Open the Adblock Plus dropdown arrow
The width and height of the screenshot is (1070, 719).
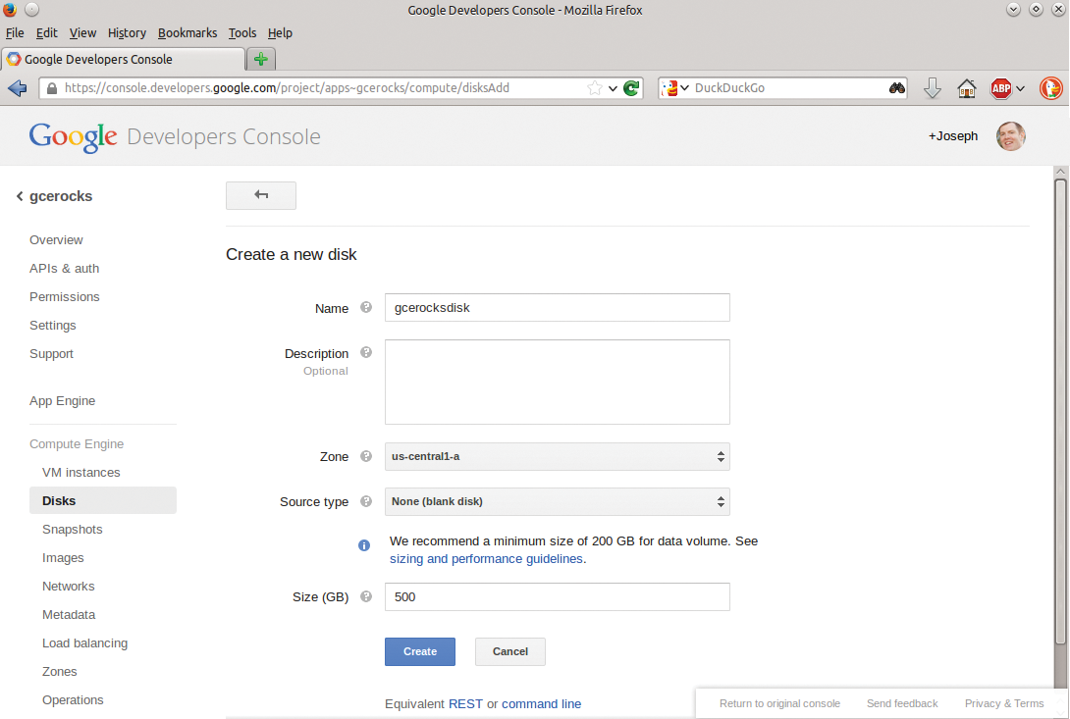pos(1020,88)
